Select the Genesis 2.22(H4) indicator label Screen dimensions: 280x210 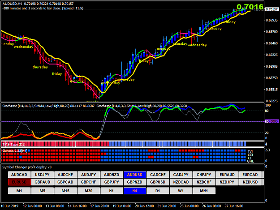(15, 151)
